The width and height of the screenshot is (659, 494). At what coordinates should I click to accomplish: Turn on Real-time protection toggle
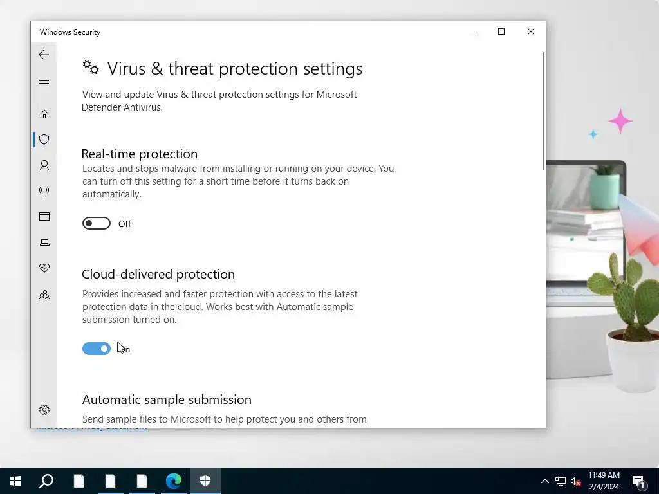point(97,223)
